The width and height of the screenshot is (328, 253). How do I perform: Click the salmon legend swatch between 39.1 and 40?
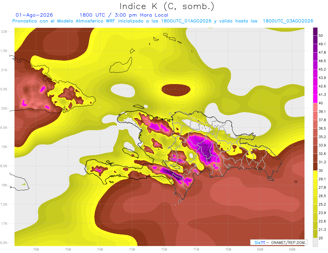pyautogui.click(x=315, y=107)
